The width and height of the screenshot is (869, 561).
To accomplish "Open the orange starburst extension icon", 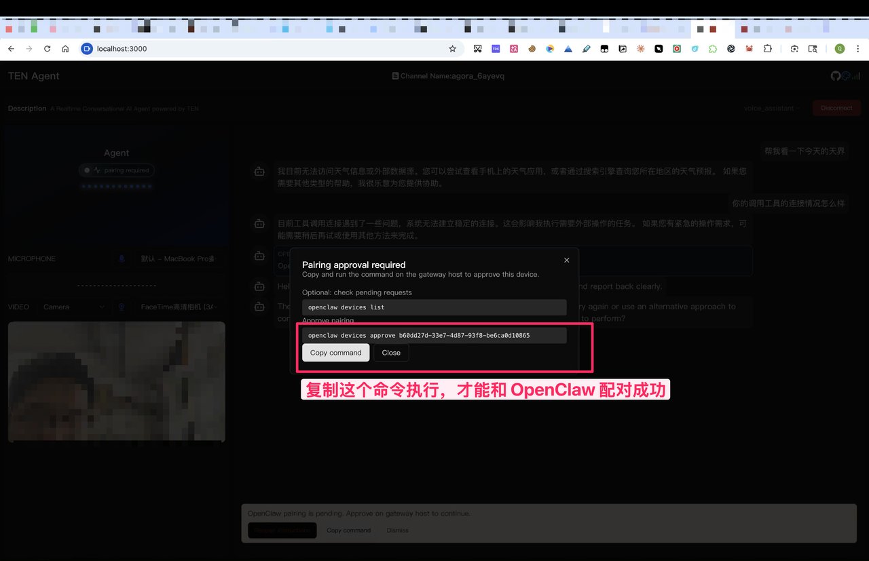I will [x=640, y=49].
